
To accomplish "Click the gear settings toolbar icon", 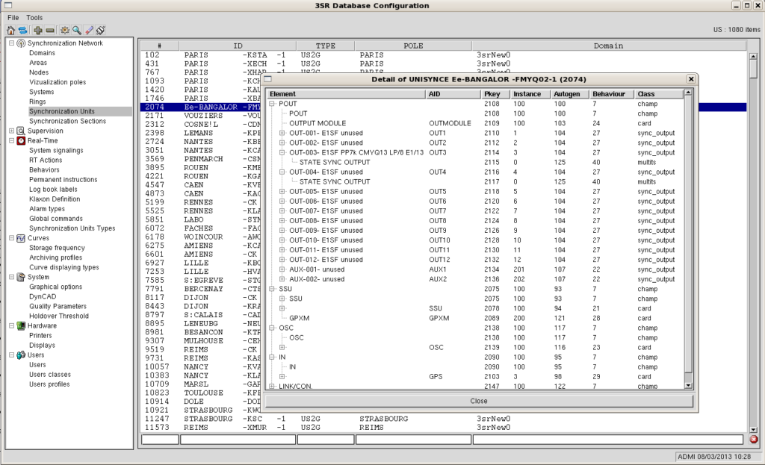I will pyautogui.click(x=65, y=30).
